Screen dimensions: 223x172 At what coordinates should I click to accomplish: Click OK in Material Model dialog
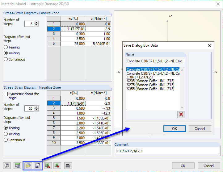coord(183,166)
